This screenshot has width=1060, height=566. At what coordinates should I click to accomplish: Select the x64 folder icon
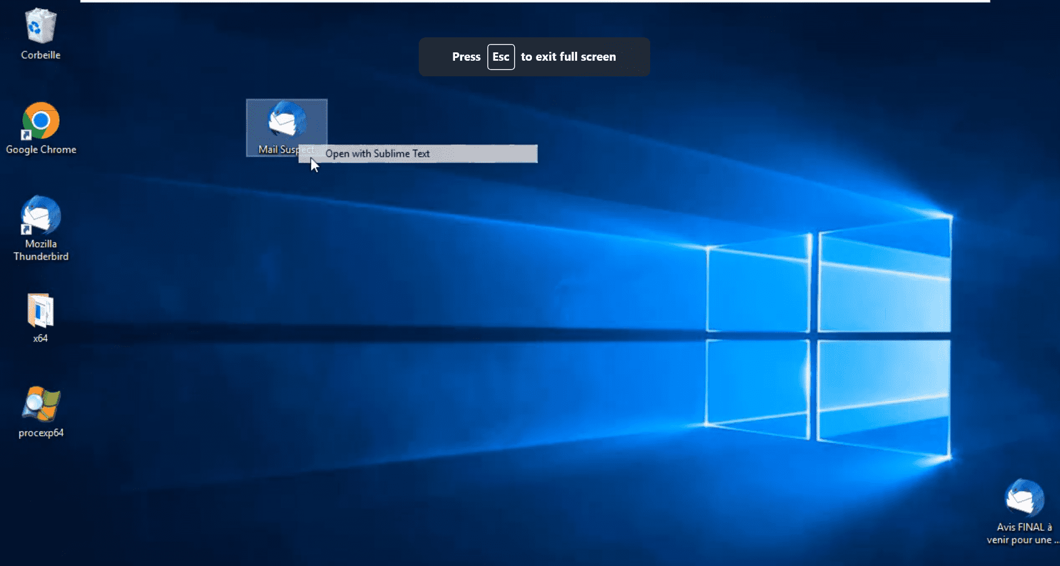click(41, 310)
